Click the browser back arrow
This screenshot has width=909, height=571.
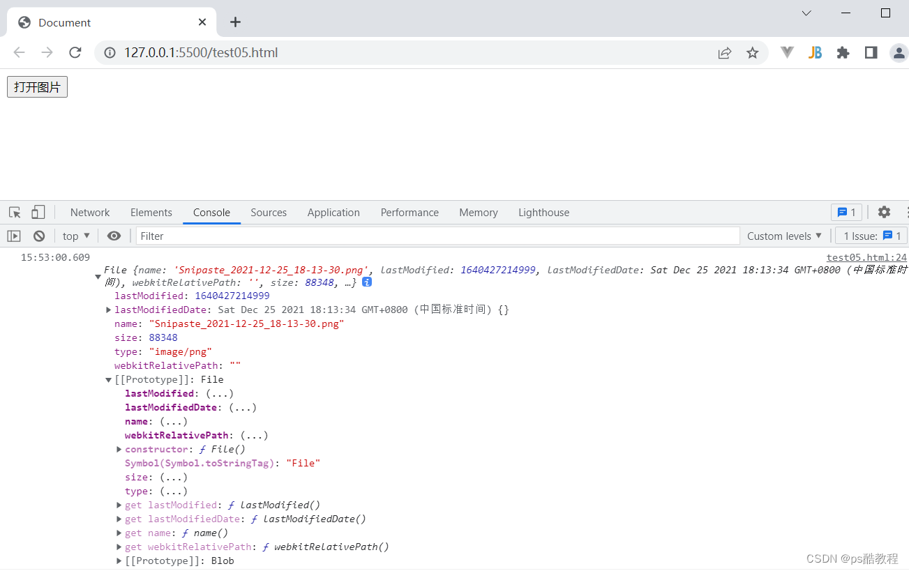point(19,52)
